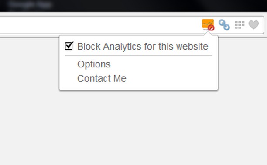Screen dimensions: 267x165
Task: Click blank page area below the popup
Action: (133, 128)
